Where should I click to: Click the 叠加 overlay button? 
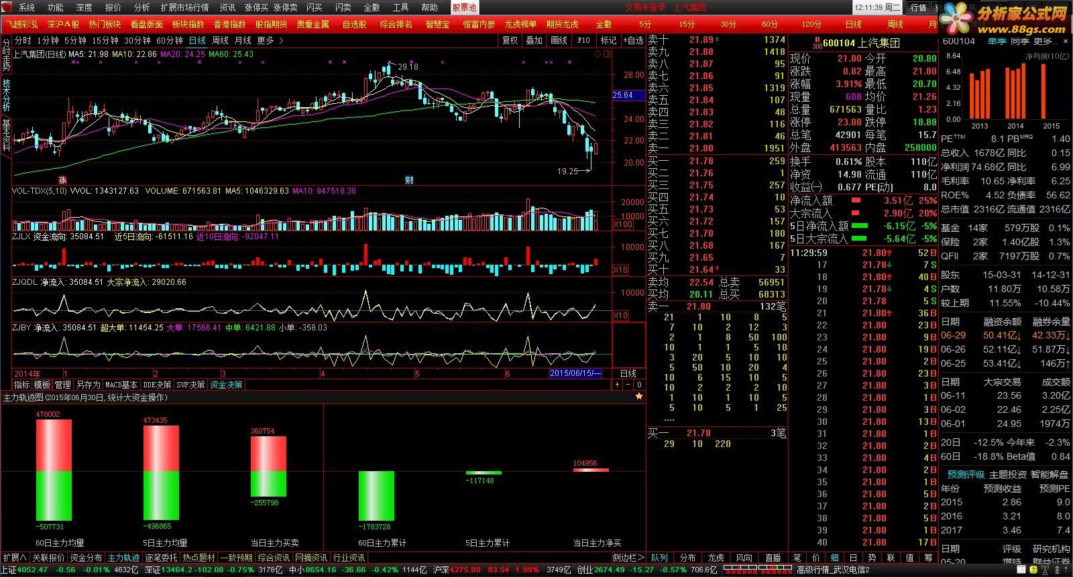534,40
